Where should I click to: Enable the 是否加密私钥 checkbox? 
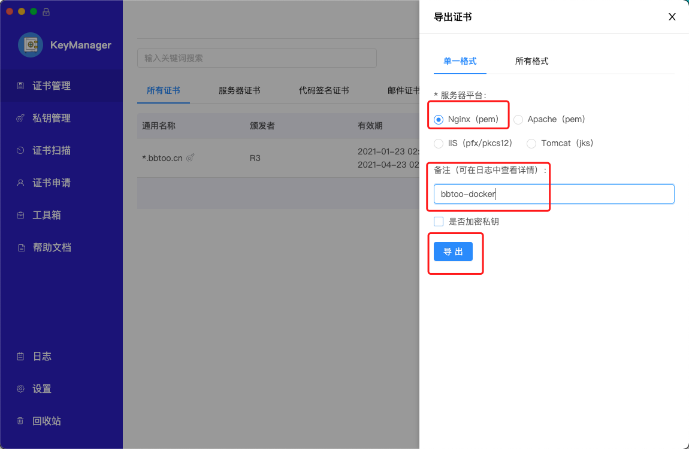tap(439, 222)
